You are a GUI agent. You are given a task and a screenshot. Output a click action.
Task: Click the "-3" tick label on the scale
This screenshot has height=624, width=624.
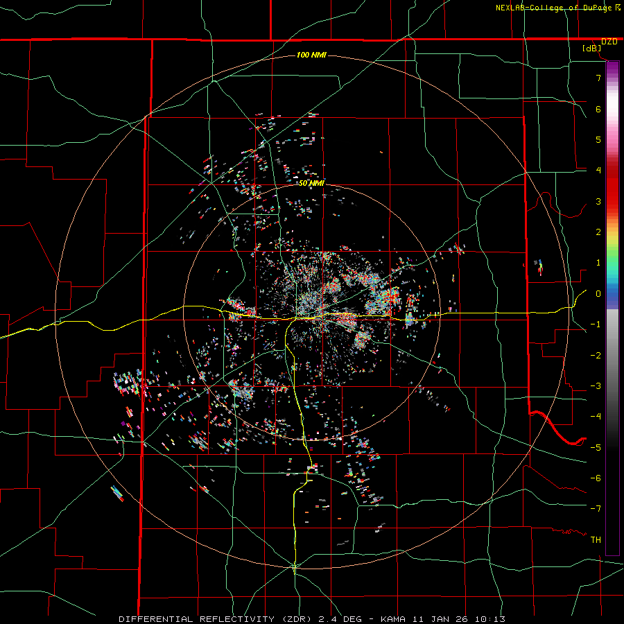pyautogui.click(x=596, y=386)
